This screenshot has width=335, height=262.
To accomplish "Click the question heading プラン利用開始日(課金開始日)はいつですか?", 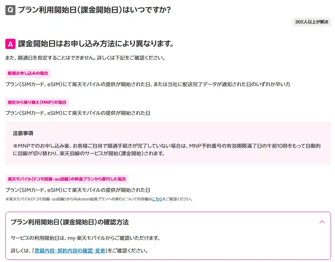I will click(x=94, y=10).
